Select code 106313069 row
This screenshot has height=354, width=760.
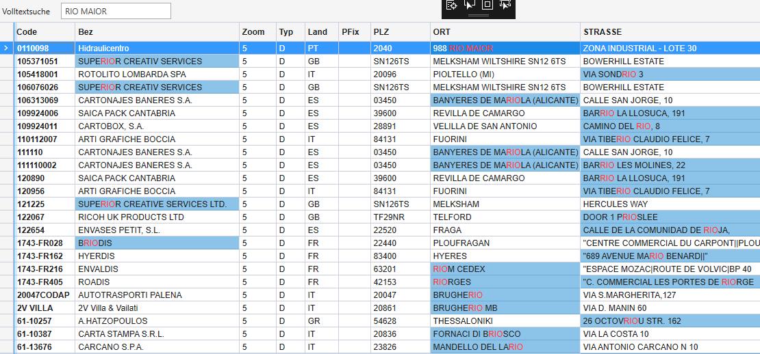pyautogui.click(x=45, y=100)
